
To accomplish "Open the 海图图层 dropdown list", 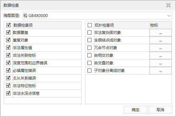I will [x=169, y=16].
